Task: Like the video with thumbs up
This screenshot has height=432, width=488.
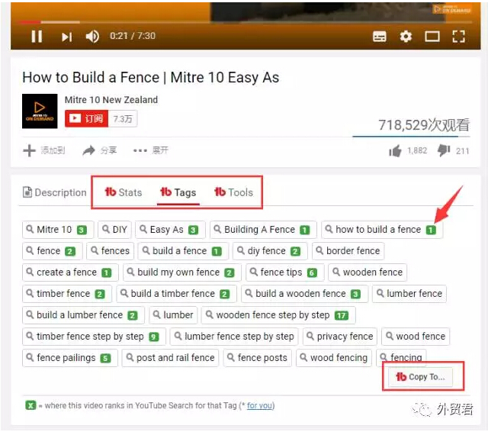Action: pyautogui.click(x=395, y=151)
